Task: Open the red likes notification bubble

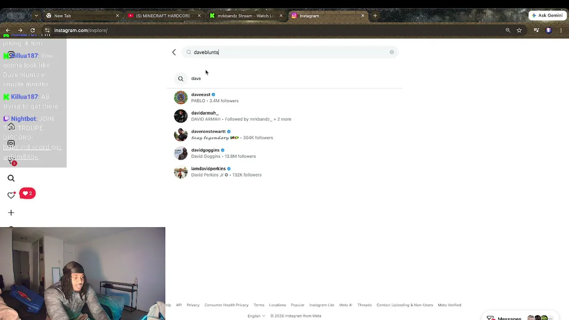Action: pyautogui.click(x=27, y=193)
